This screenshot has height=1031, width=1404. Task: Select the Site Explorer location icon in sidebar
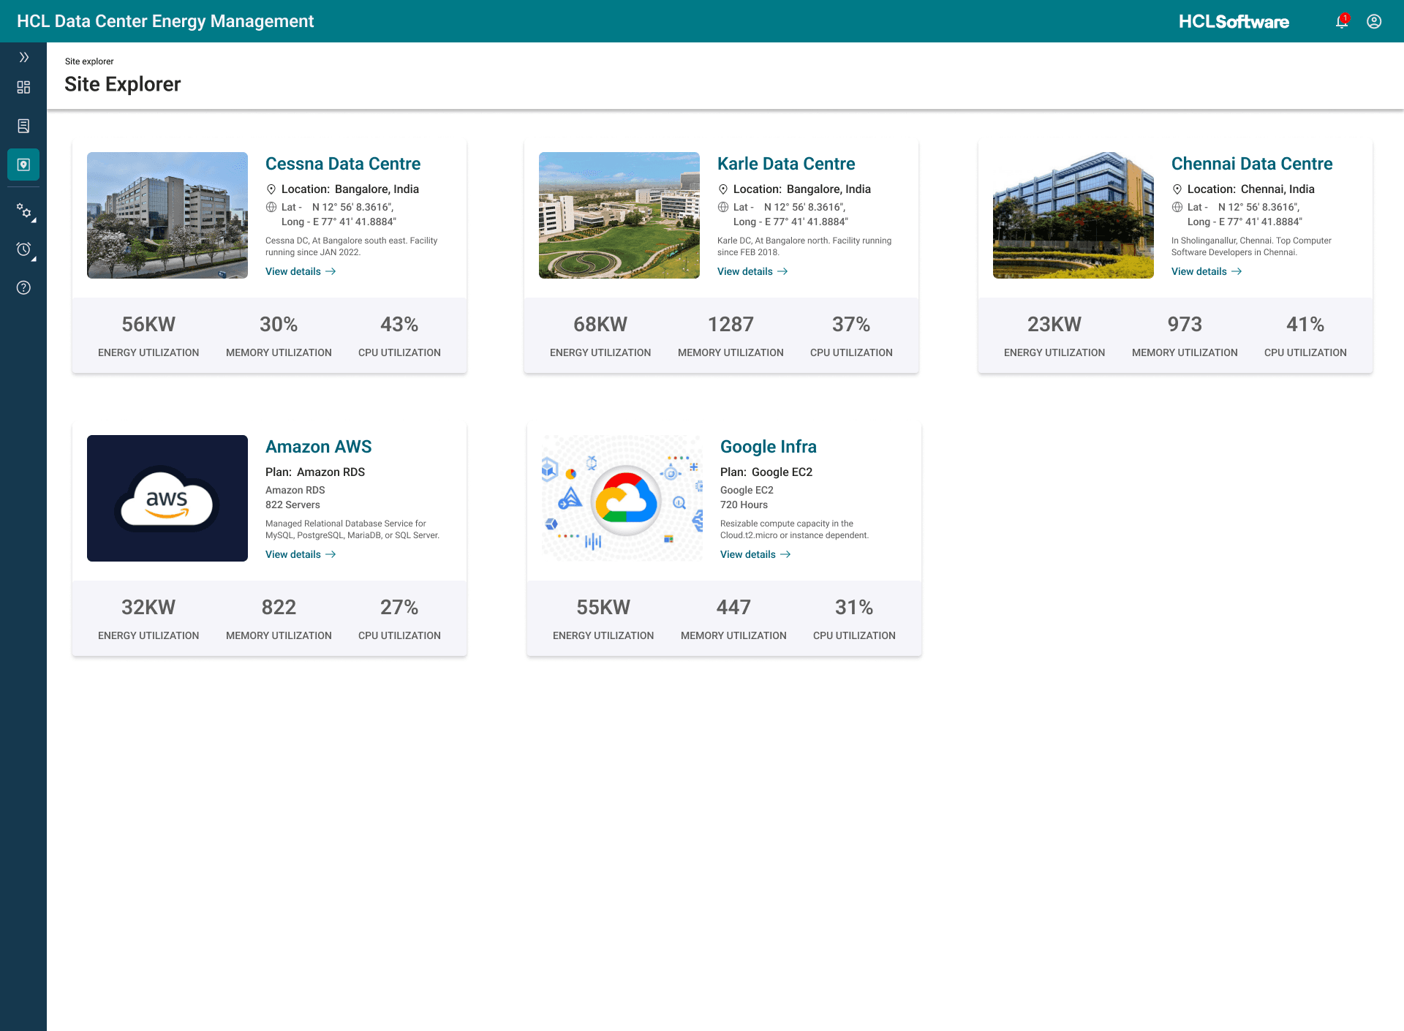pos(23,165)
